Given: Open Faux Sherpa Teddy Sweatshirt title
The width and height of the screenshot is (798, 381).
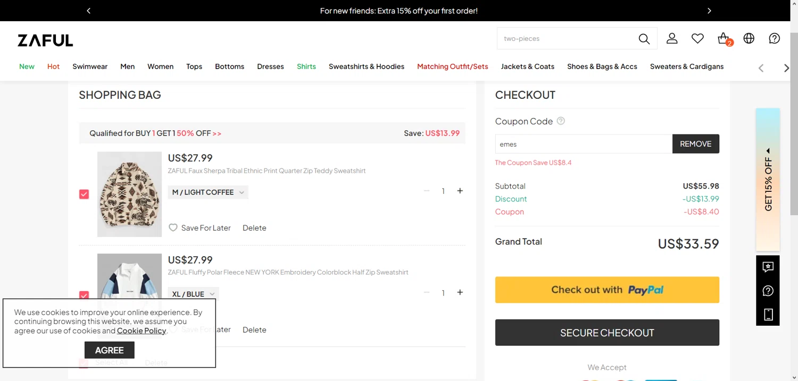Looking at the screenshot, I should 267,171.
